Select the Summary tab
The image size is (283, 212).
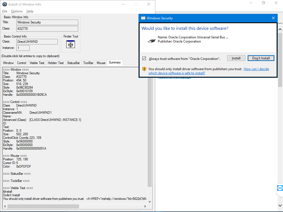pos(115,62)
